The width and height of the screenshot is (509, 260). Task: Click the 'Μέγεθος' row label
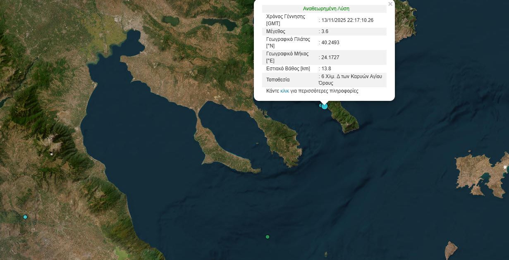point(276,31)
